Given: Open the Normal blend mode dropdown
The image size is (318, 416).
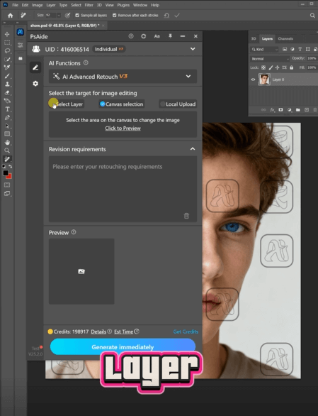Looking at the screenshot, I should [x=270, y=59].
